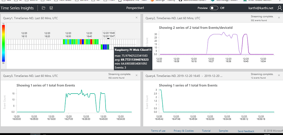This screenshot has width=283, height=135.
Task: Click the Send feedback link
Action: [x=246, y=131]
